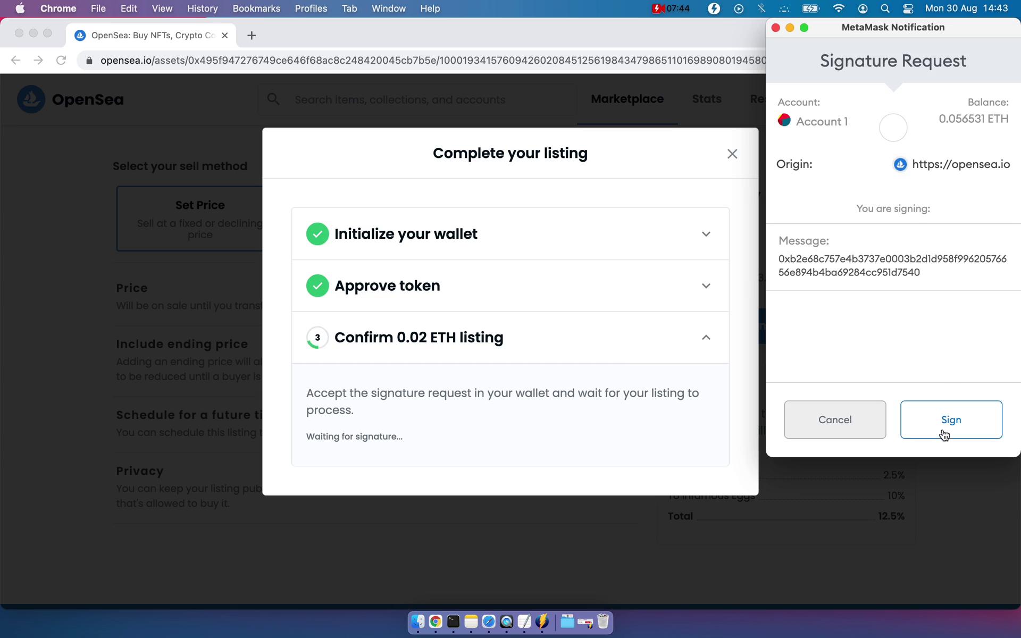Click Sign to confirm the signature request

950,419
